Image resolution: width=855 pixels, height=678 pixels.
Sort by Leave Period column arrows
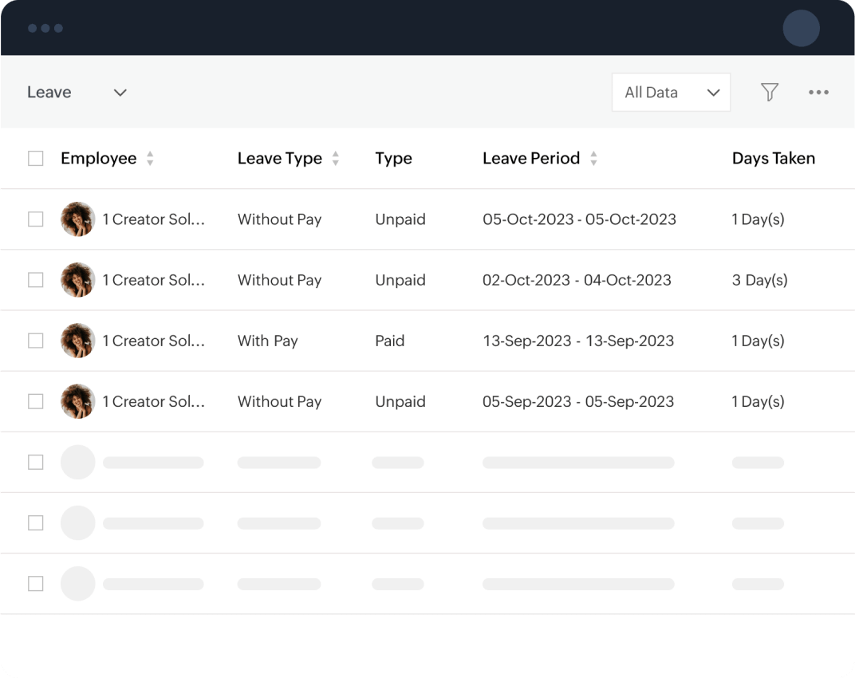tap(593, 159)
